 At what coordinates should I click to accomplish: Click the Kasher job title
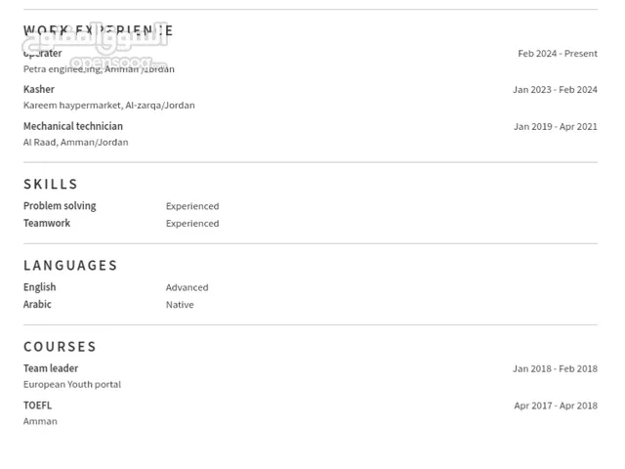pyautogui.click(x=39, y=89)
